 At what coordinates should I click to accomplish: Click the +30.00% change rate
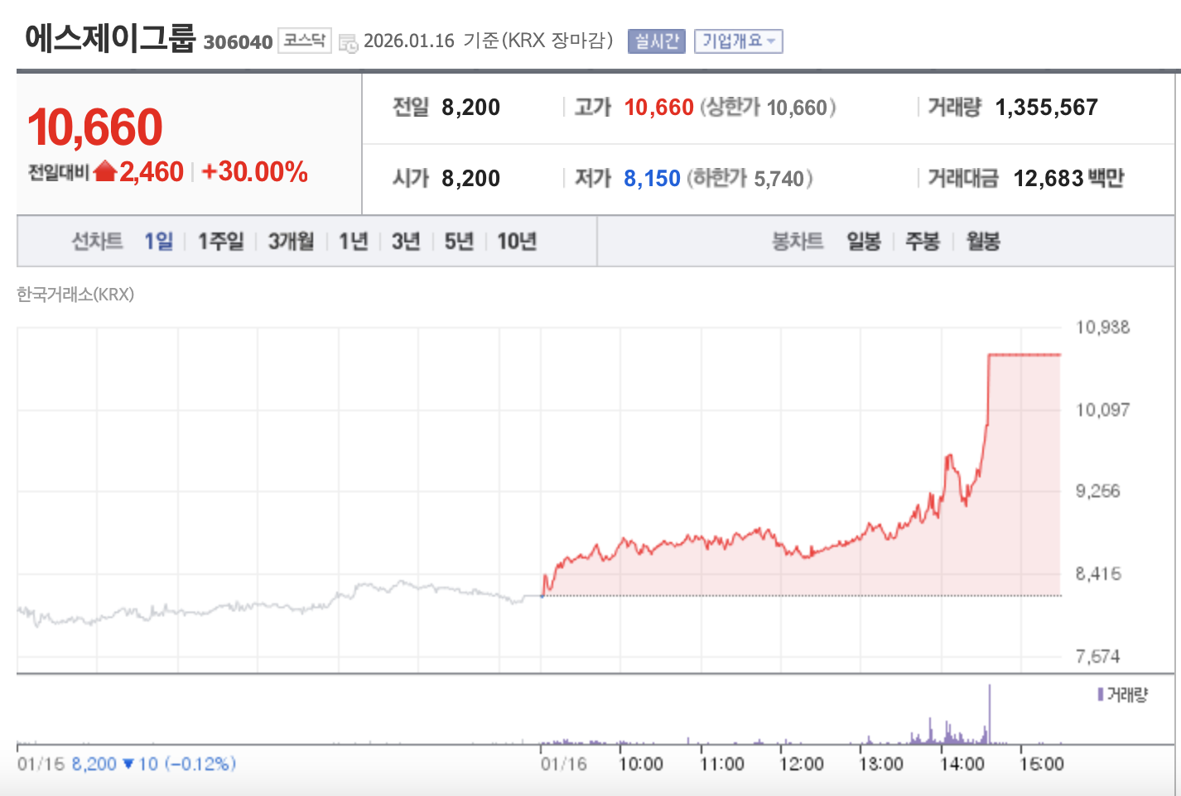254,171
